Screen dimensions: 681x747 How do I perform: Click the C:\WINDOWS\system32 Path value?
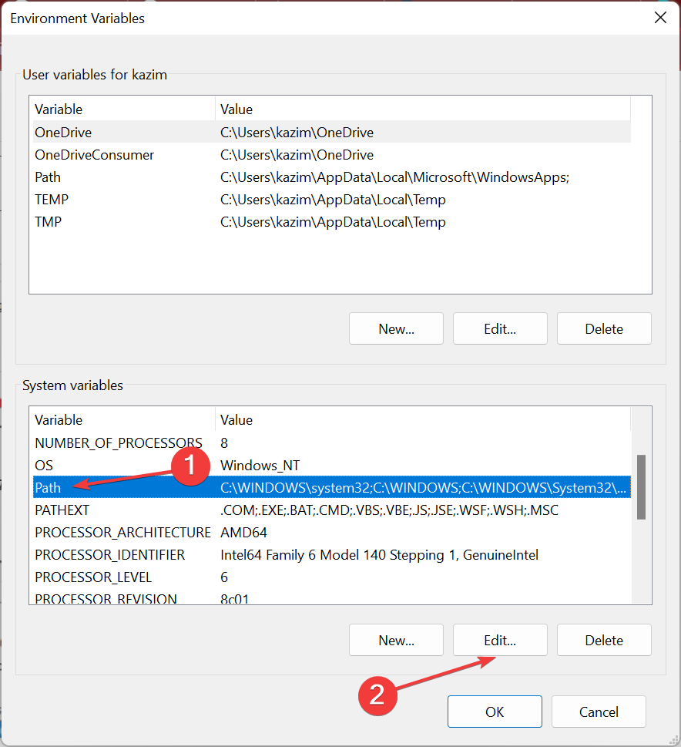[x=424, y=488]
